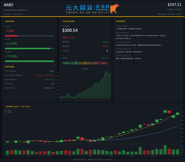Click the Buy (1.6) consensus rating
This screenshot has height=162, width=185.
[105, 58]
